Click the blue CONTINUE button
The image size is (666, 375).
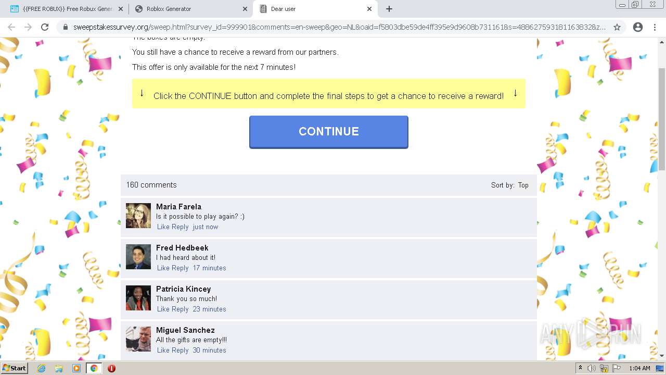[x=329, y=132]
